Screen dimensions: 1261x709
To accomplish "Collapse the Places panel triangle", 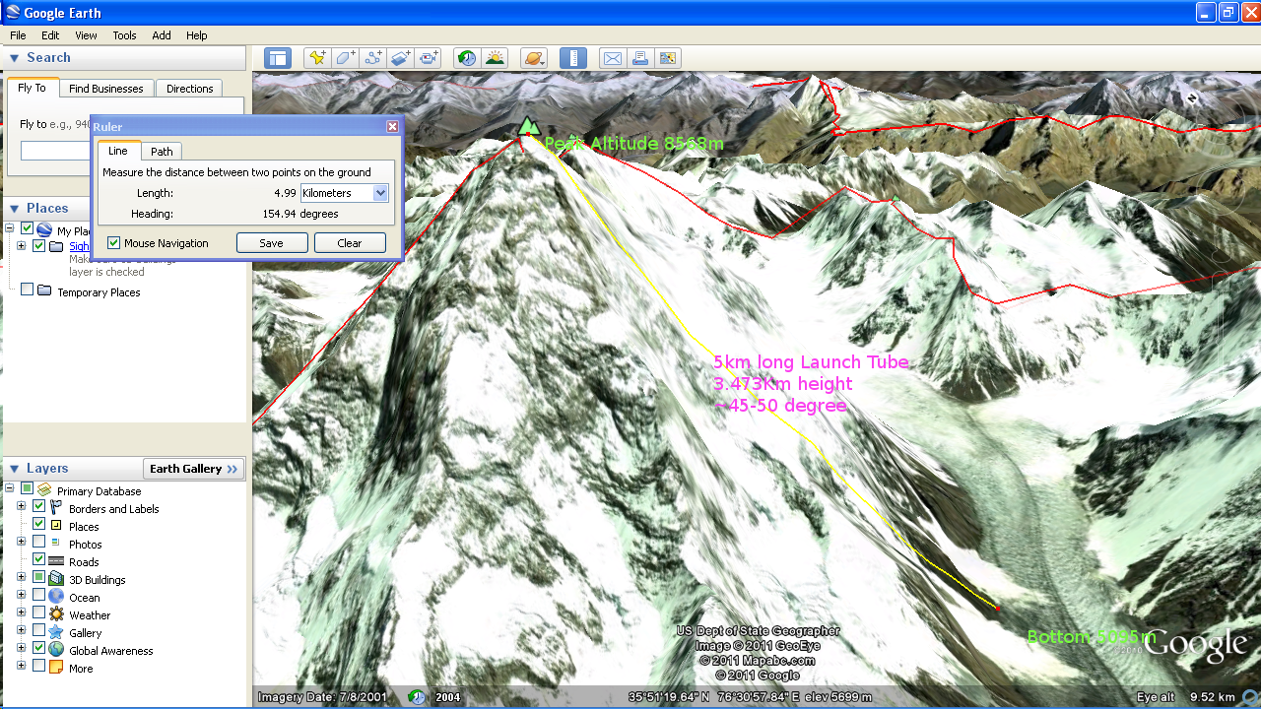I will point(15,209).
